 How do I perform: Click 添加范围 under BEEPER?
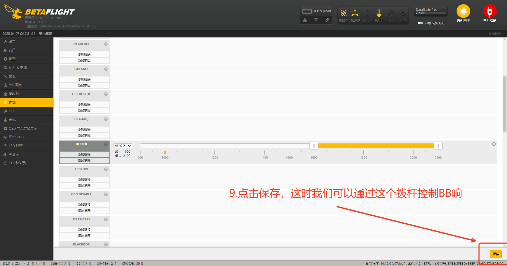point(84,161)
